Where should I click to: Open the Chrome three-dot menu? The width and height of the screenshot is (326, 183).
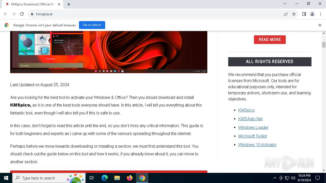pyautogui.click(x=320, y=14)
